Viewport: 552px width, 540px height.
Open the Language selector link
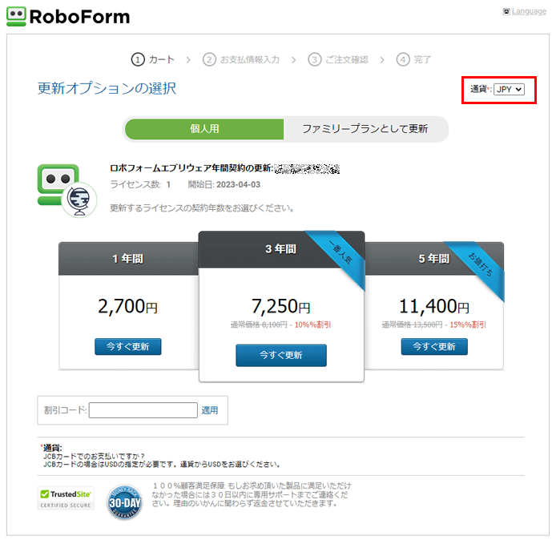coord(529,11)
